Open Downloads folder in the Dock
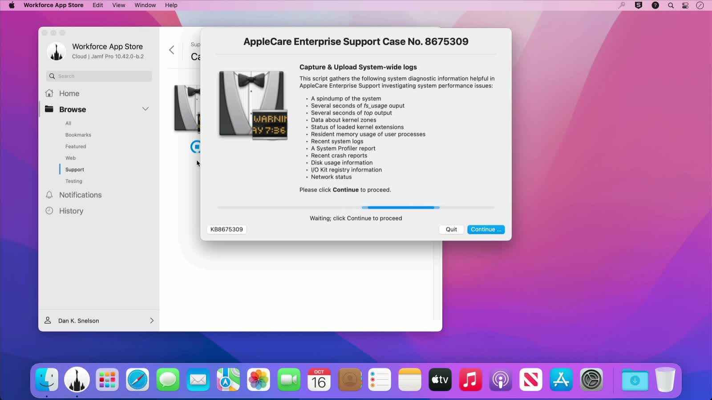712x400 pixels. click(635, 380)
